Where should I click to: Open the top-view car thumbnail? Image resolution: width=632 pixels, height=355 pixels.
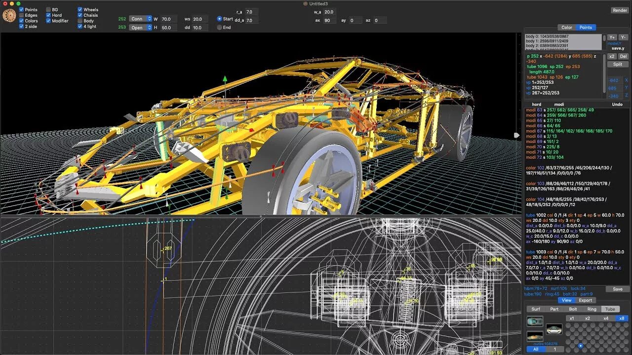(x=535, y=321)
